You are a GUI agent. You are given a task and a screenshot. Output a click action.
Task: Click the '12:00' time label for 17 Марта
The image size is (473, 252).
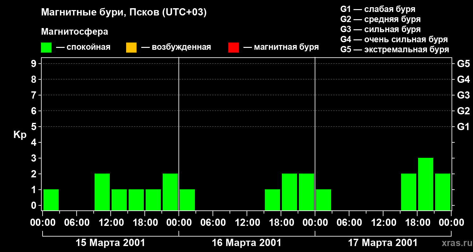[x=383, y=223]
